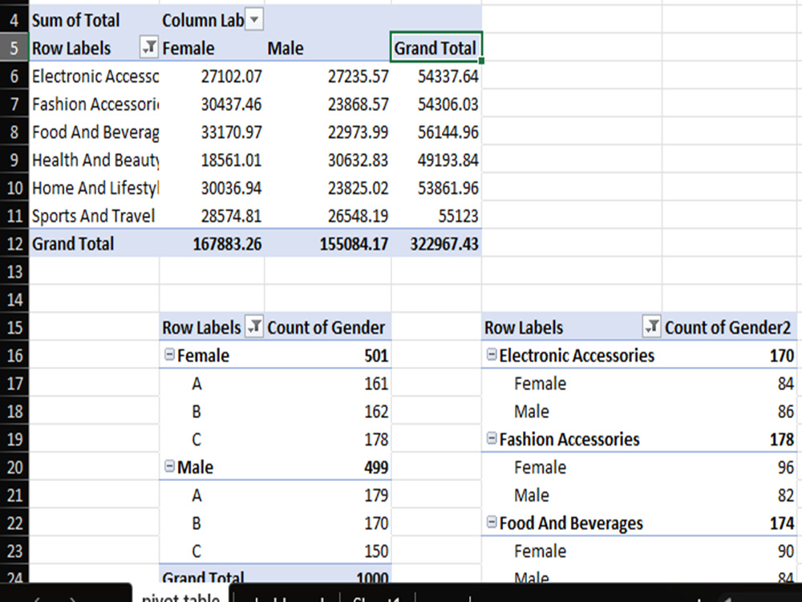
Task: Click the Male grand total 155084.17
Action: (328, 244)
